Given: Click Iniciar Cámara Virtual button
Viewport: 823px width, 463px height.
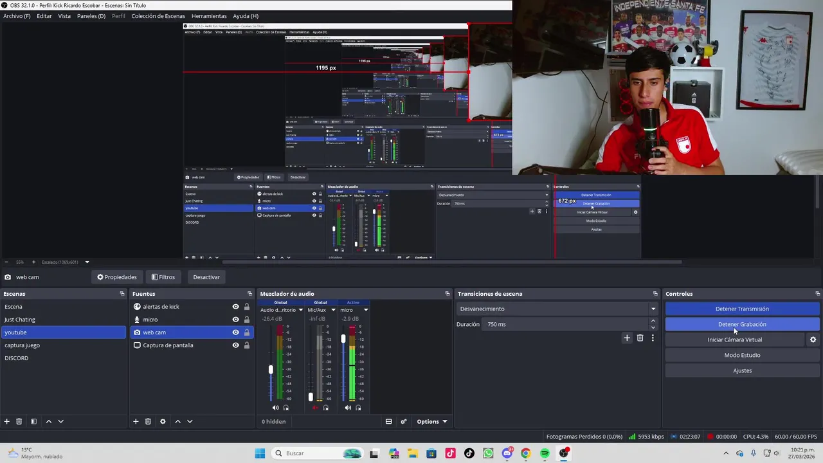Looking at the screenshot, I should (735, 340).
